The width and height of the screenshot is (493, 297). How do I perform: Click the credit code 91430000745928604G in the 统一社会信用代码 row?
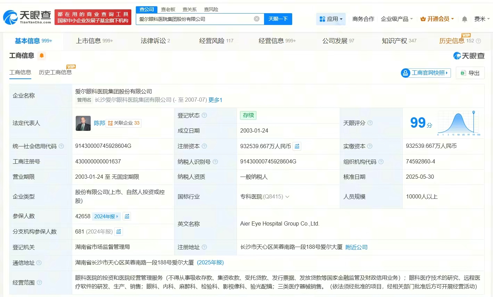click(x=103, y=146)
